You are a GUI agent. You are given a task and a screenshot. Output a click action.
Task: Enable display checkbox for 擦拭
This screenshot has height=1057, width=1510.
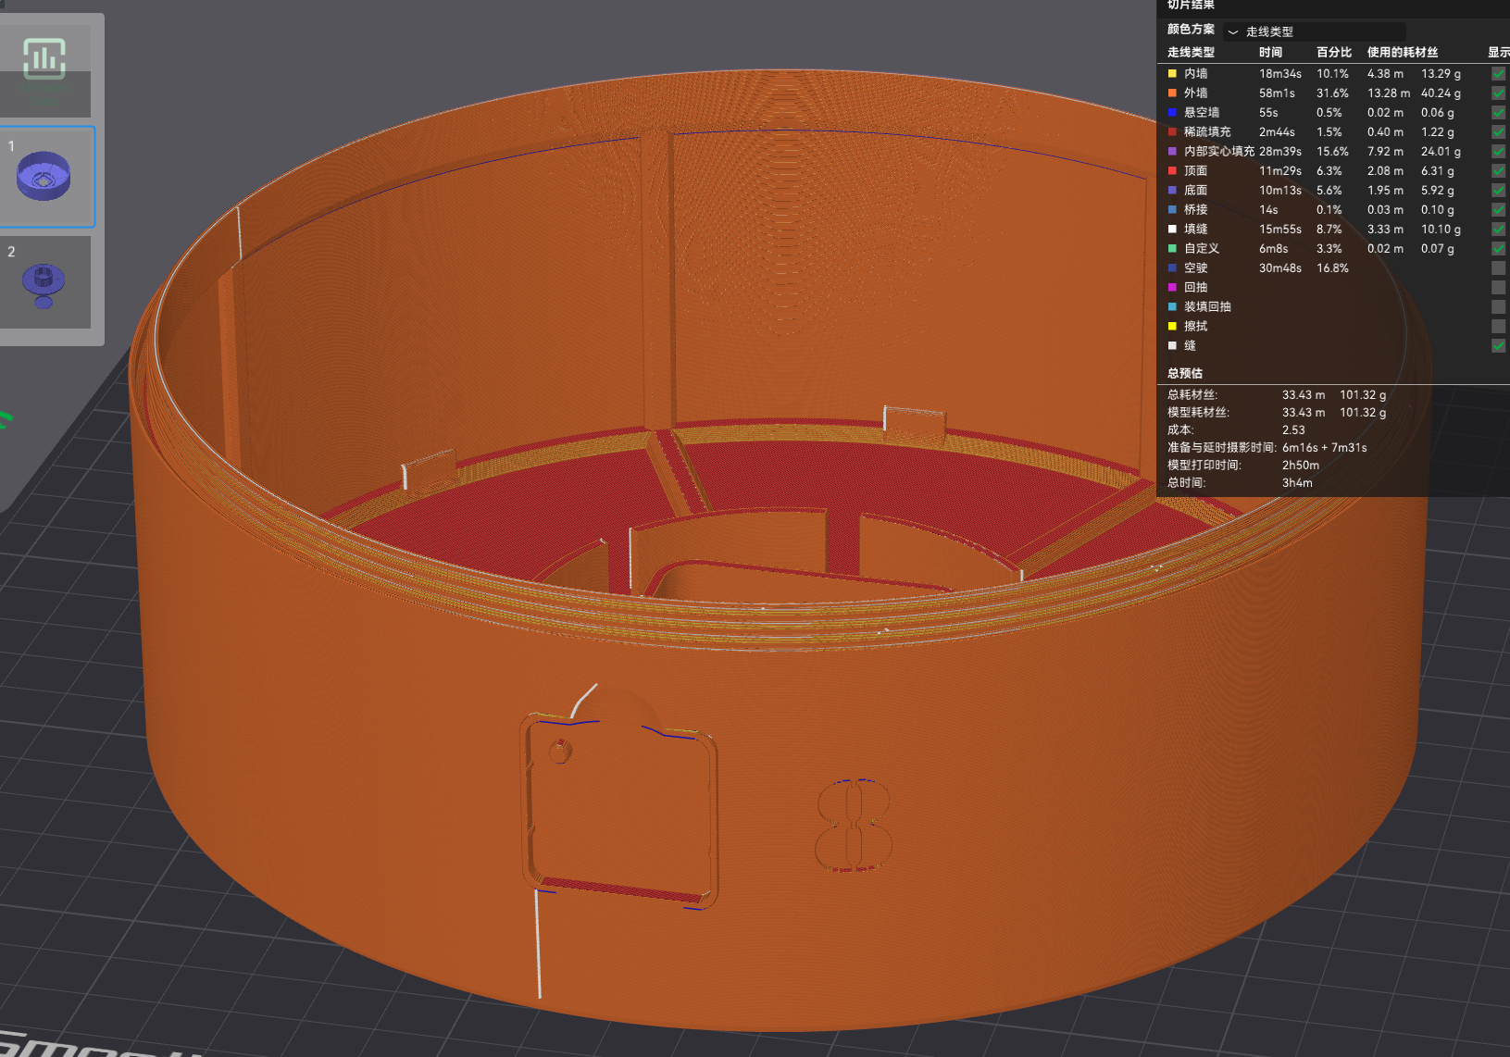tap(1498, 326)
